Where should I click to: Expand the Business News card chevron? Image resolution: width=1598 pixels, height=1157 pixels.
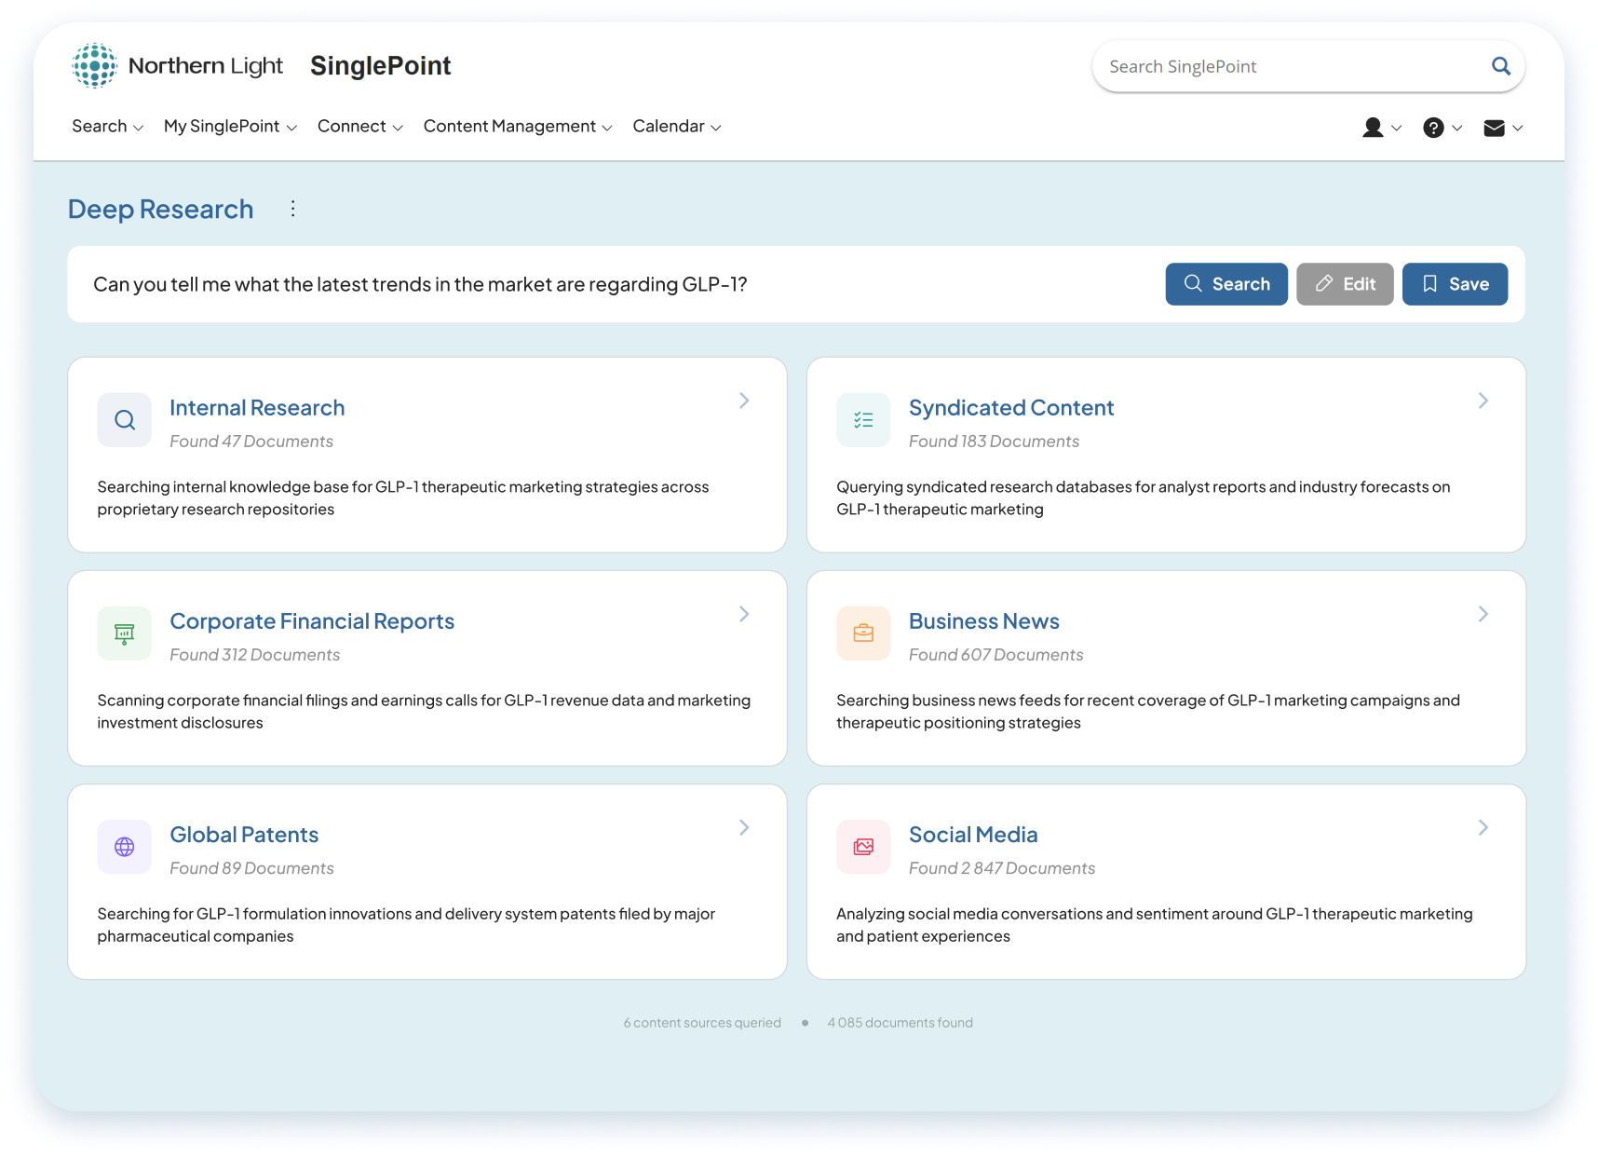1483,614
